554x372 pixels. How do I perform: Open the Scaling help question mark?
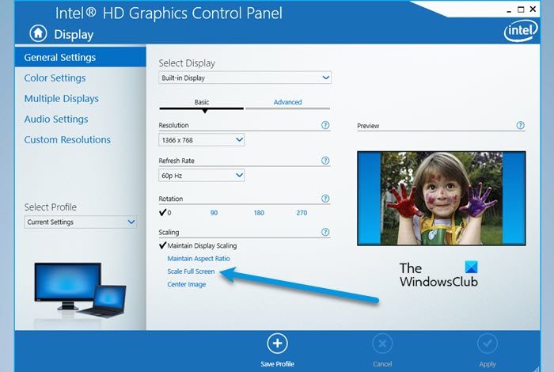325,232
